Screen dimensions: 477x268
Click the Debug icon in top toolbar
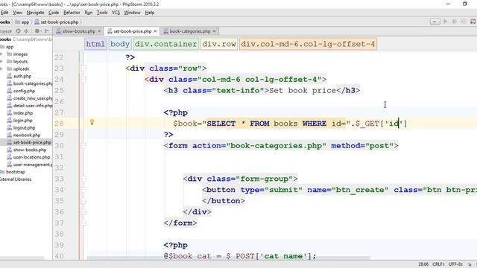(x=455, y=22)
